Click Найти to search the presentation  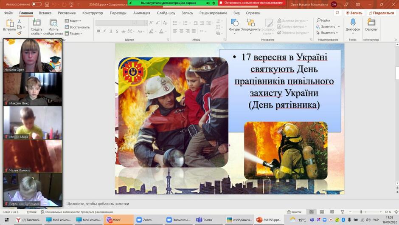pos(323,20)
